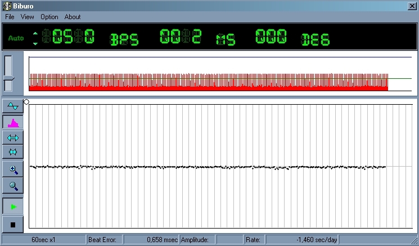Start measurement with the green play button

(x=13, y=207)
